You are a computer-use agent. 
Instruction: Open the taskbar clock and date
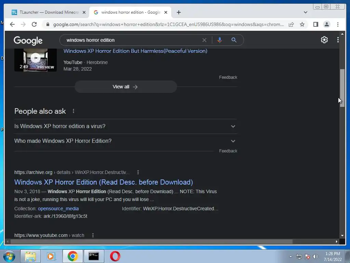pyautogui.click(x=333, y=256)
